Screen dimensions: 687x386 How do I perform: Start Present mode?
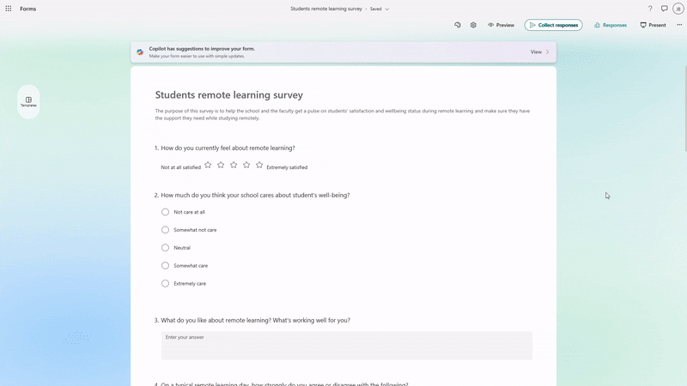coord(653,25)
